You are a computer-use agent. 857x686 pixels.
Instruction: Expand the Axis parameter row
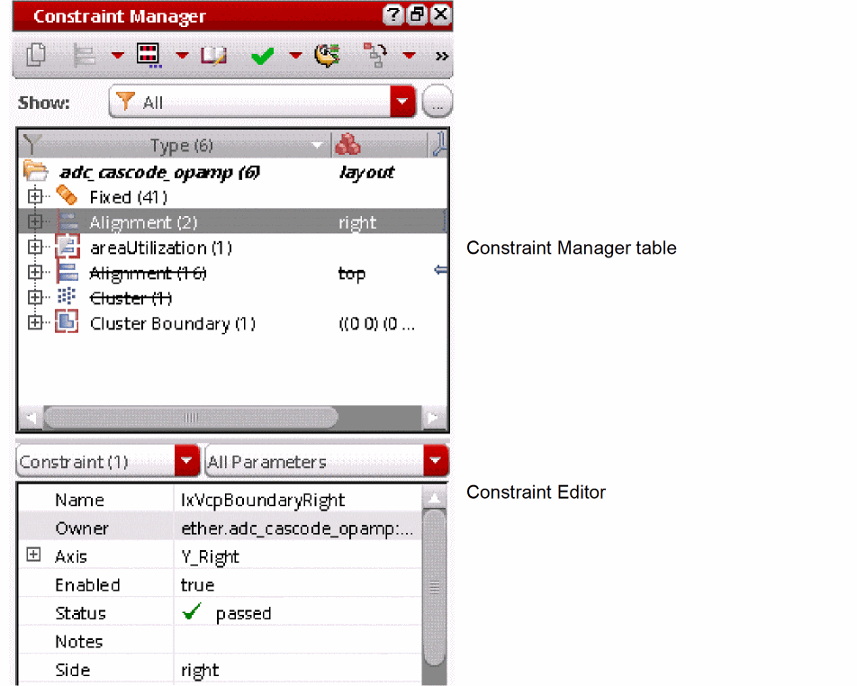tap(34, 555)
